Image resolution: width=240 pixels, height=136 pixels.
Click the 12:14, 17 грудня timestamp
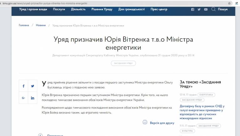click(x=188, y=95)
